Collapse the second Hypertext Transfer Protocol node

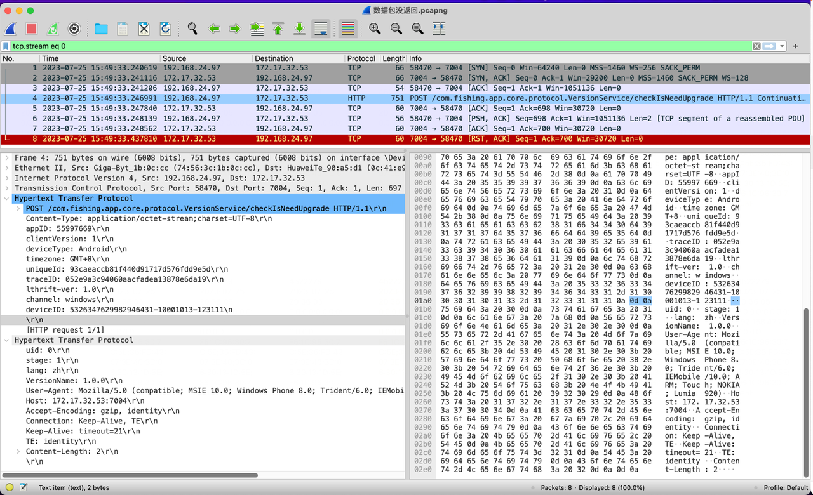point(7,340)
